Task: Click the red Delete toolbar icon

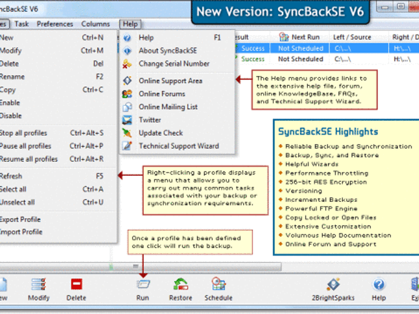Action: point(77,284)
